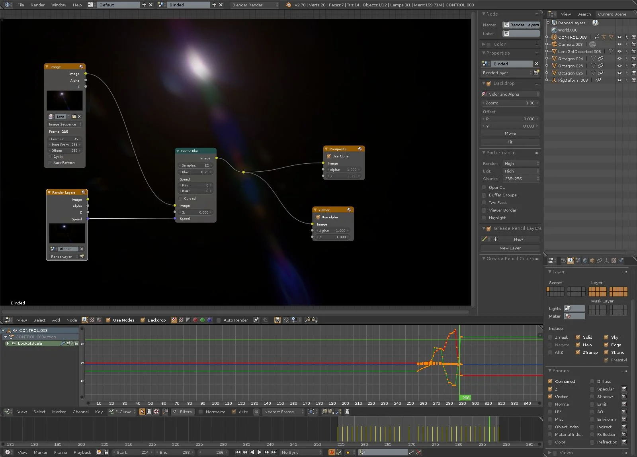Click the copy nodes icon in node editor header
Image resolution: width=637 pixels, height=457 pixels.
pos(307,320)
